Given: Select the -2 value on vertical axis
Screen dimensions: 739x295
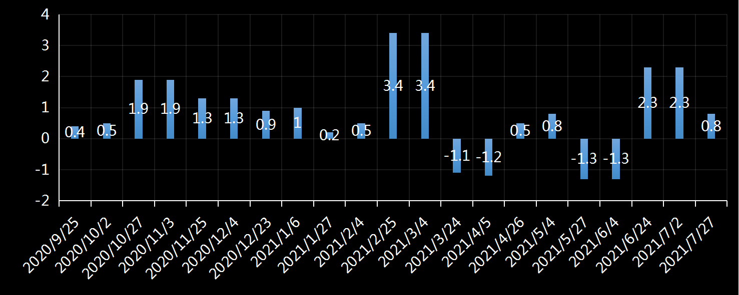Looking at the screenshot, I should pyautogui.click(x=43, y=201).
